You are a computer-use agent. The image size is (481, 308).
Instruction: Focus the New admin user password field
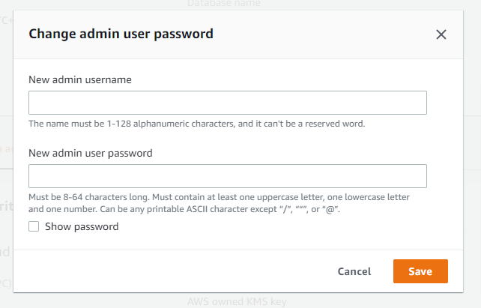point(227,176)
